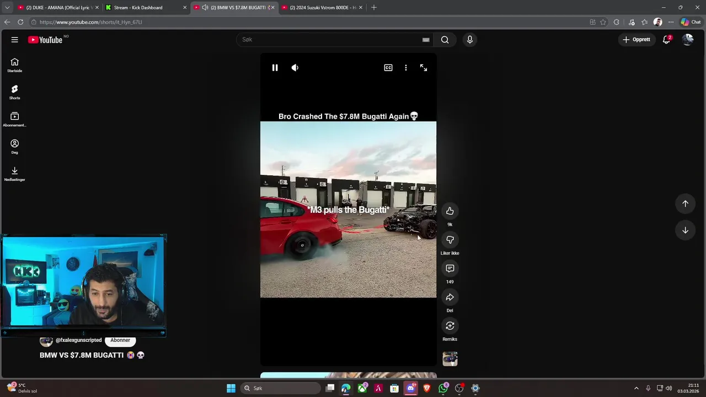The image size is (706, 397).
Task: Open the Xbox app on taskbar
Action: 362,388
